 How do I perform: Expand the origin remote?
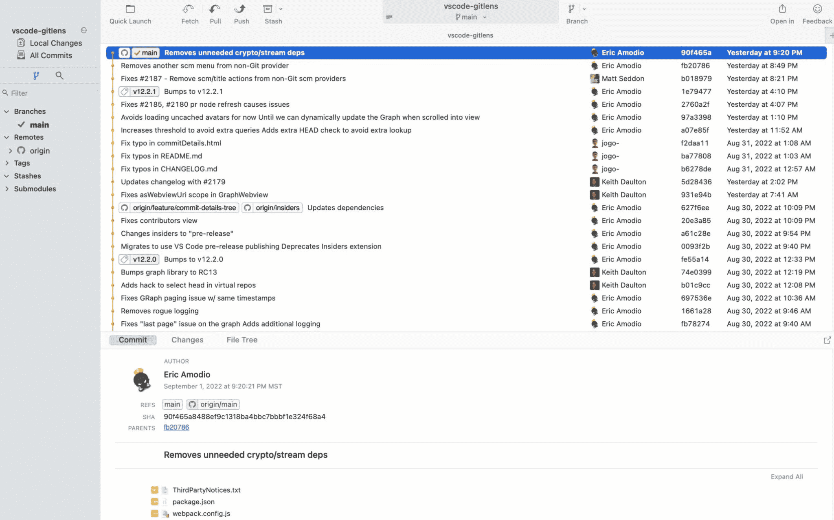tap(11, 150)
